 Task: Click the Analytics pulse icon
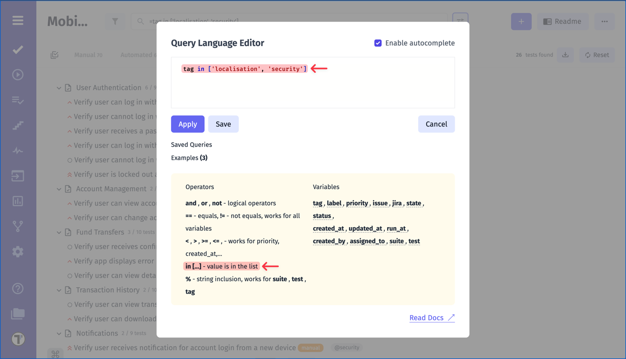coord(18,150)
